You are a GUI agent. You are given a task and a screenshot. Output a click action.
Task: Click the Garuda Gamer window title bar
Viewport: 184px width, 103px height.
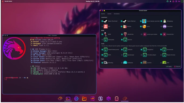141,10
